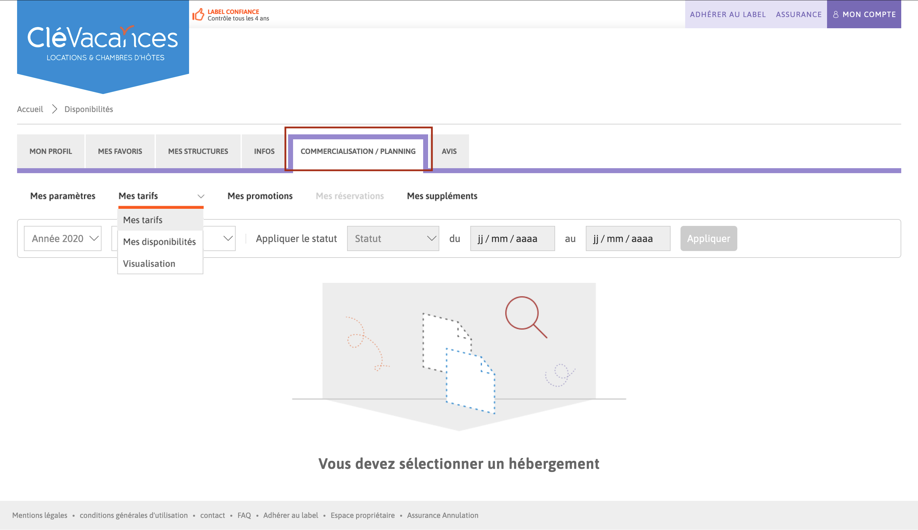Click the Mes disponibilités submenu item

coord(160,241)
